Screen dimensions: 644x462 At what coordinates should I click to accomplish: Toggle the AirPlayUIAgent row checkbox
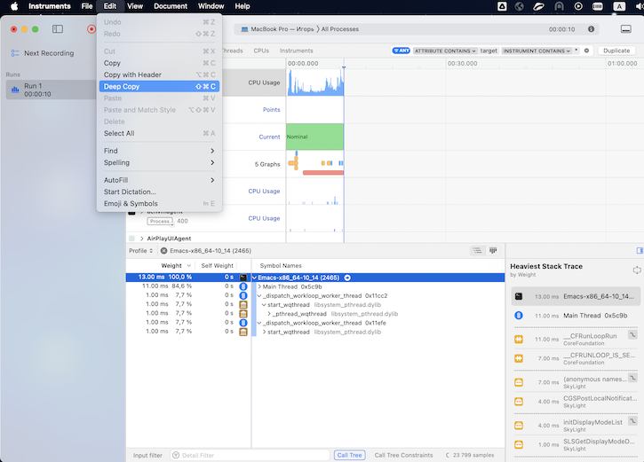[x=131, y=239]
